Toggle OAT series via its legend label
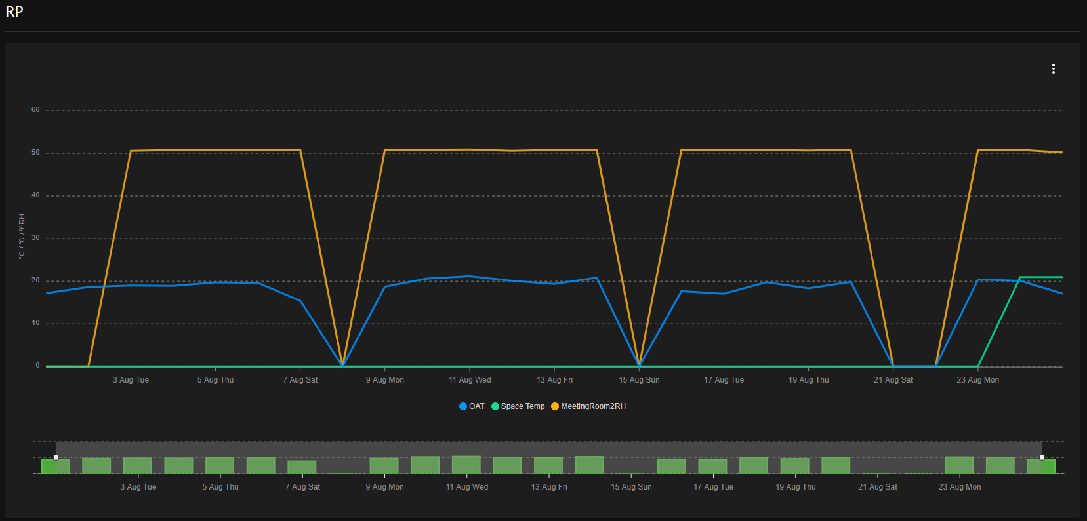1087x521 pixels. [x=476, y=406]
